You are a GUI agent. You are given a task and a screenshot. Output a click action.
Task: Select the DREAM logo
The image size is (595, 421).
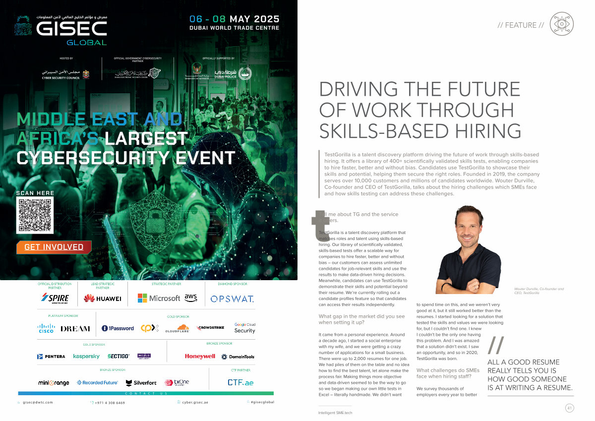[75, 328]
